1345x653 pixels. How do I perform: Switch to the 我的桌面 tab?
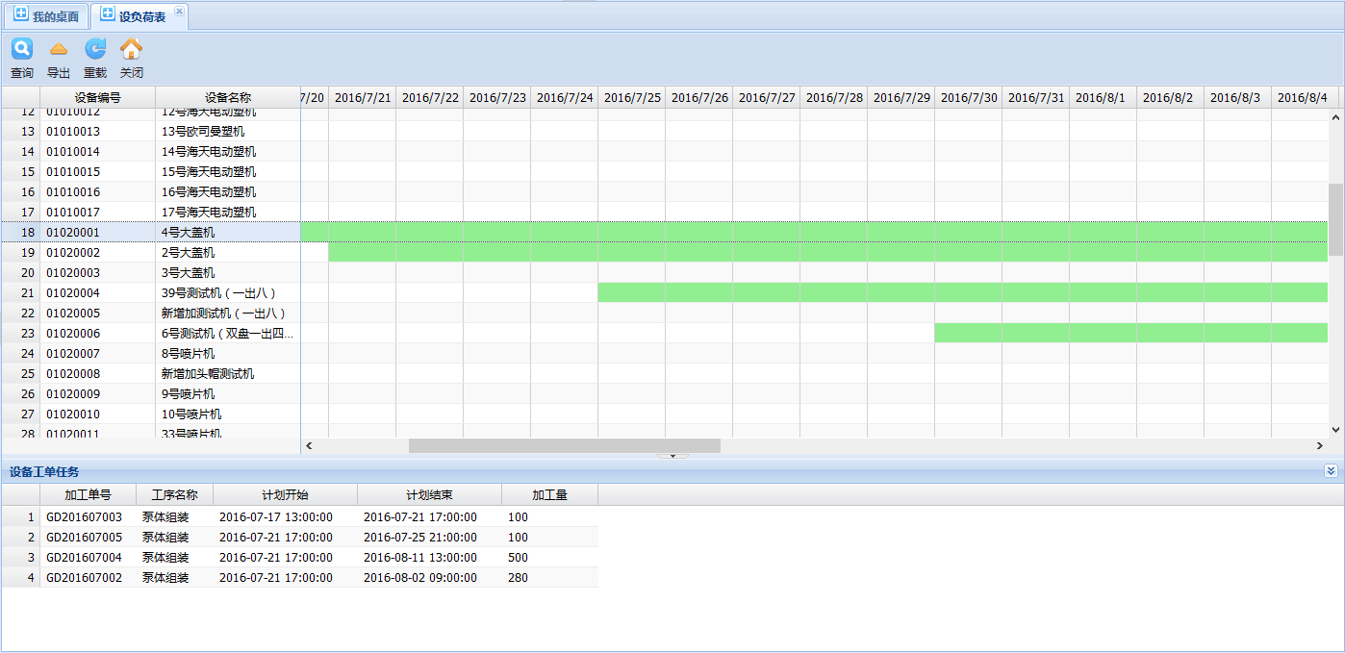pyautogui.click(x=46, y=16)
